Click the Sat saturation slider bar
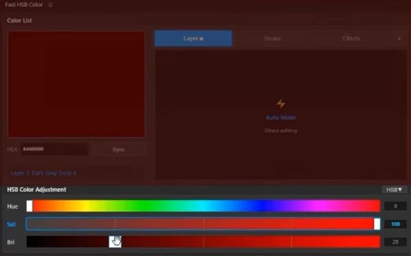411x256 pixels. click(203, 224)
